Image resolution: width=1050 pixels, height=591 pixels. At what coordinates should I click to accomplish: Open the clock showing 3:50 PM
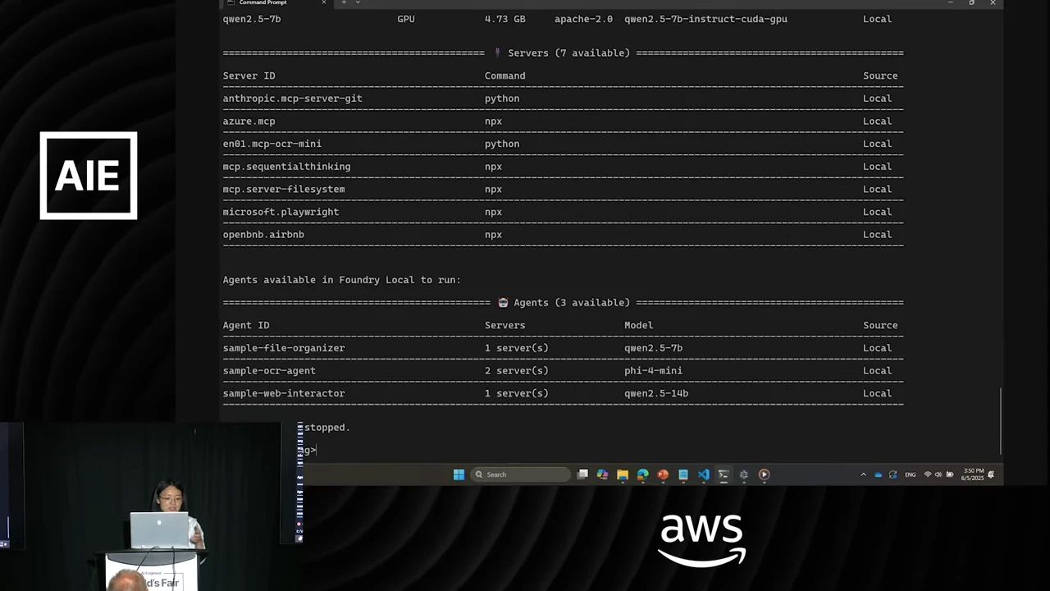[x=973, y=474]
